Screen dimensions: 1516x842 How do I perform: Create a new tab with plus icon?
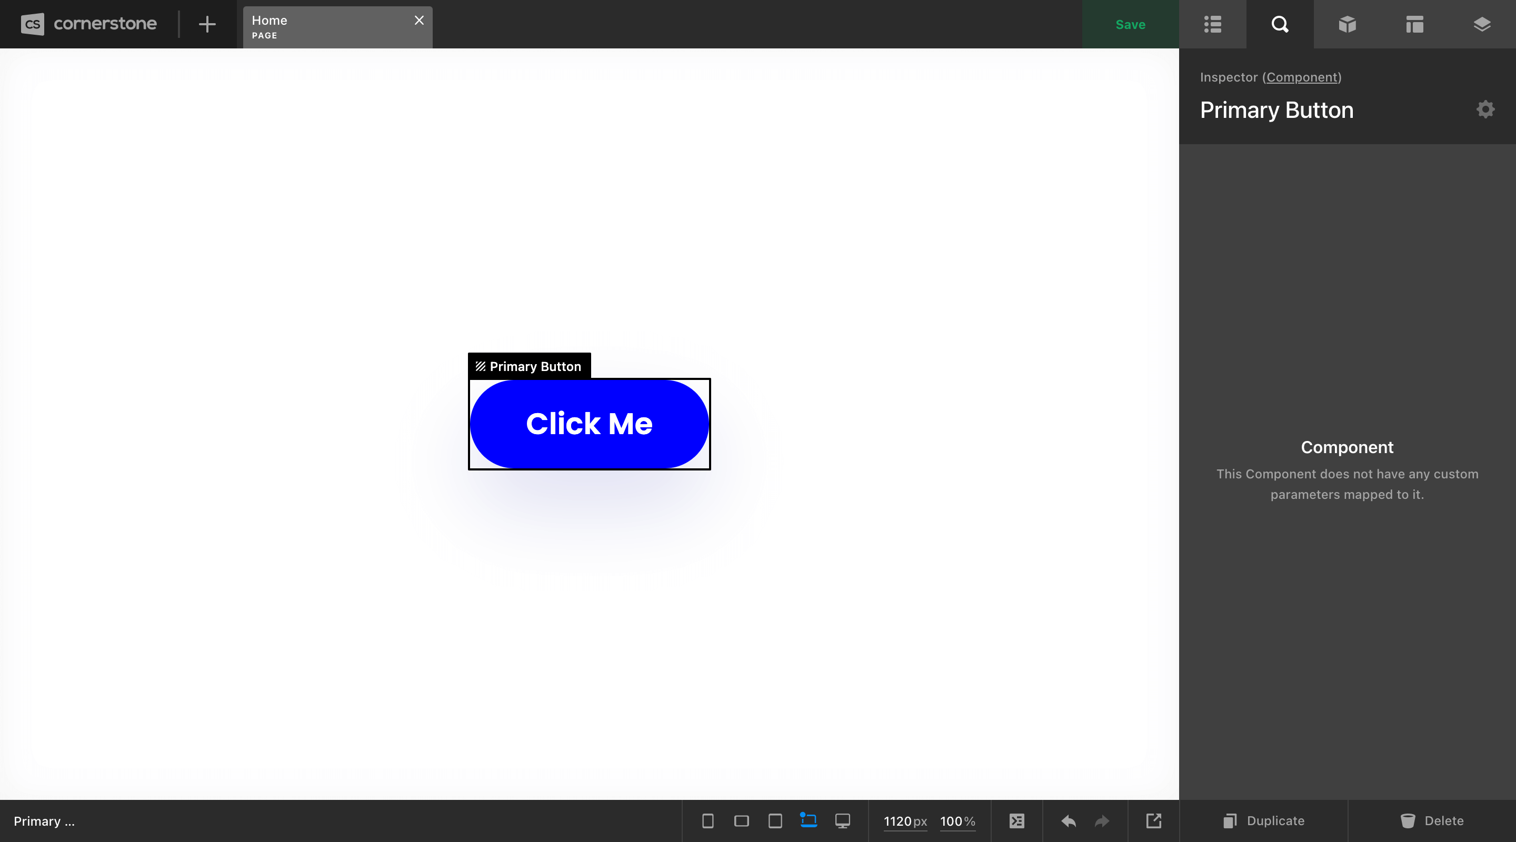pos(206,24)
